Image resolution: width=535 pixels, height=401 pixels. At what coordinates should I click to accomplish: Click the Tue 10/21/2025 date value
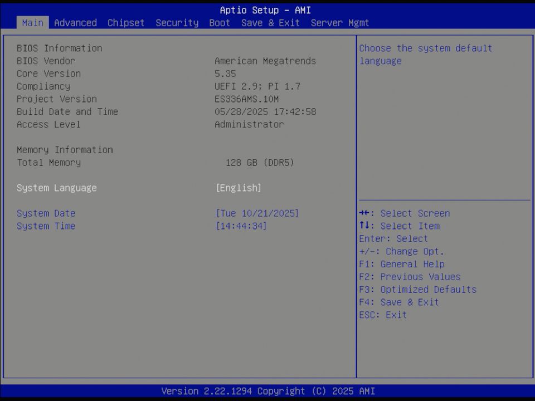[x=257, y=213]
